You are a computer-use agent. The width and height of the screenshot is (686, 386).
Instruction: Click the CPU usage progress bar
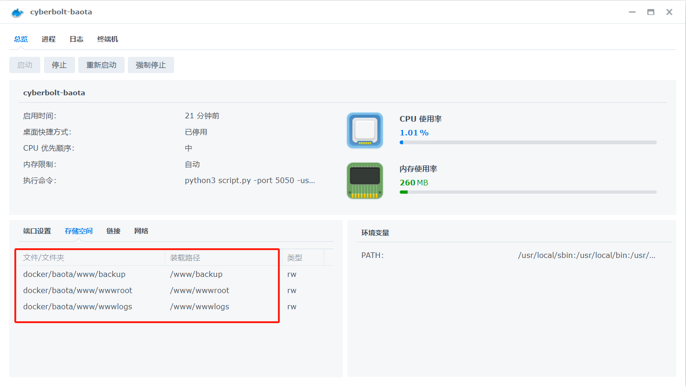tap(528, 142)
